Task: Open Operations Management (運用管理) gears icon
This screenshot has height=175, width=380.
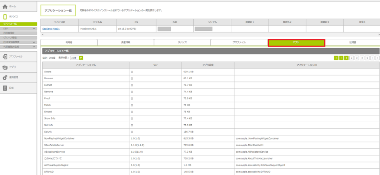Action: coord(5,78)
